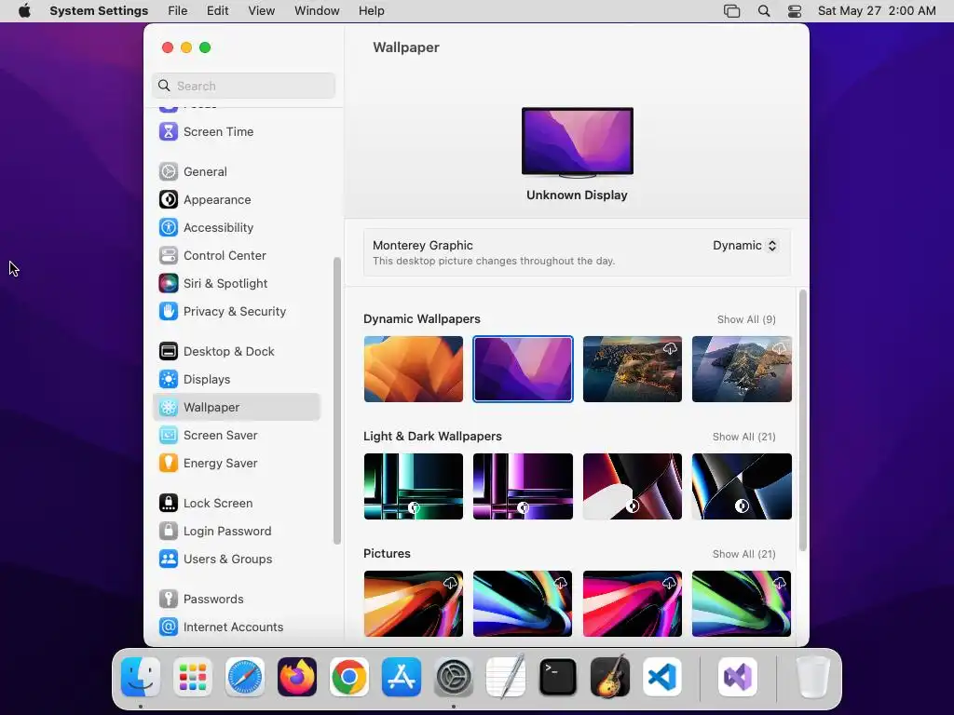Image resolution: width=954 pixels, height=715 pixels.
Task: Open the Help menu
Action: (x=371, y=11)
